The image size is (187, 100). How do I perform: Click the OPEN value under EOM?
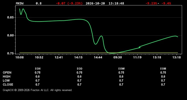click(x=163, y=72)
